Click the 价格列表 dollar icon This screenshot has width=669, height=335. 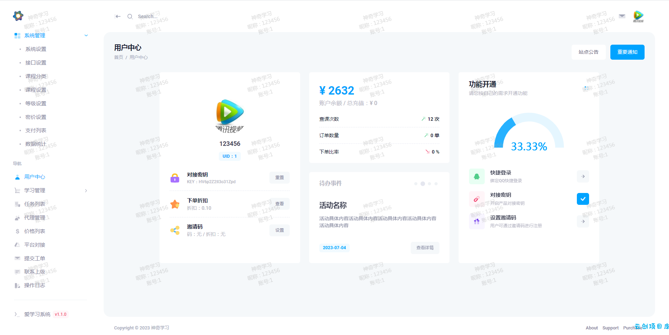(17, 231)
